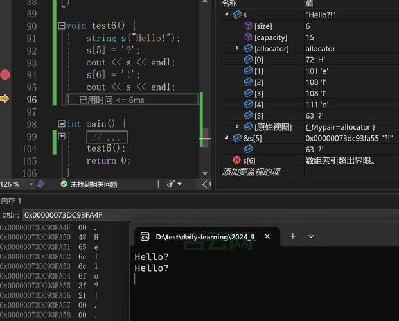Close the D:\test\daily-learning console tab
The width and height of the screenshot is (399, 321).
click(x=267, y=236)
